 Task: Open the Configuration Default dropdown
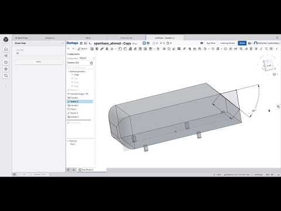pyautogui.click(x=87, y=58)
